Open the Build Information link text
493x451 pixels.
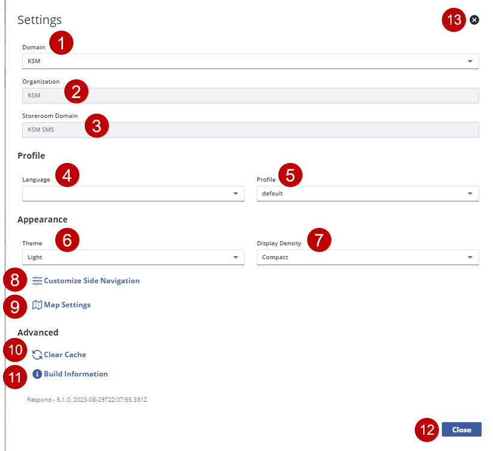[x=76, y=374]
